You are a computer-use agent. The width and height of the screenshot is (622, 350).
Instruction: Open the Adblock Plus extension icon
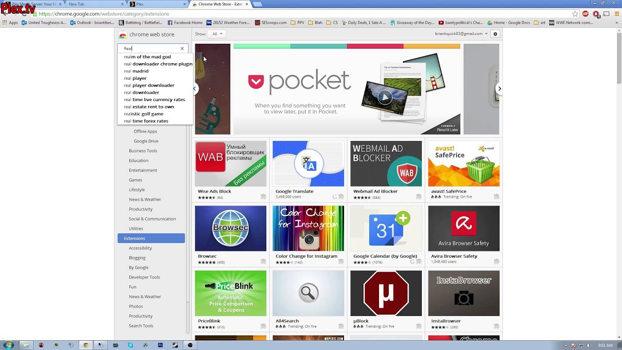pos(586,14)
